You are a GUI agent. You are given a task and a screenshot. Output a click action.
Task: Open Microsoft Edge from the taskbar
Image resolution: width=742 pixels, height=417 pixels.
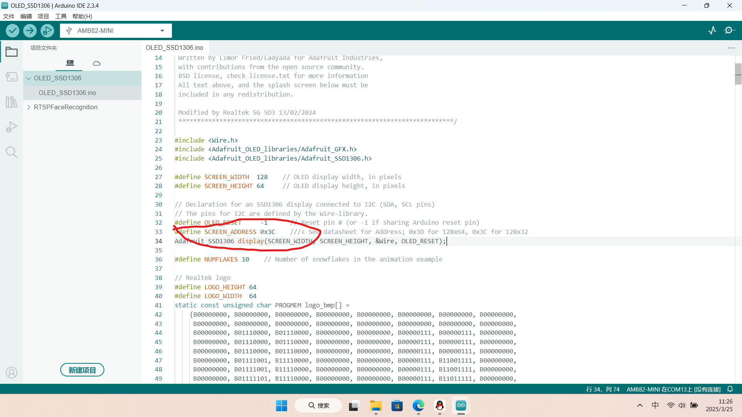tap(418, 405)
